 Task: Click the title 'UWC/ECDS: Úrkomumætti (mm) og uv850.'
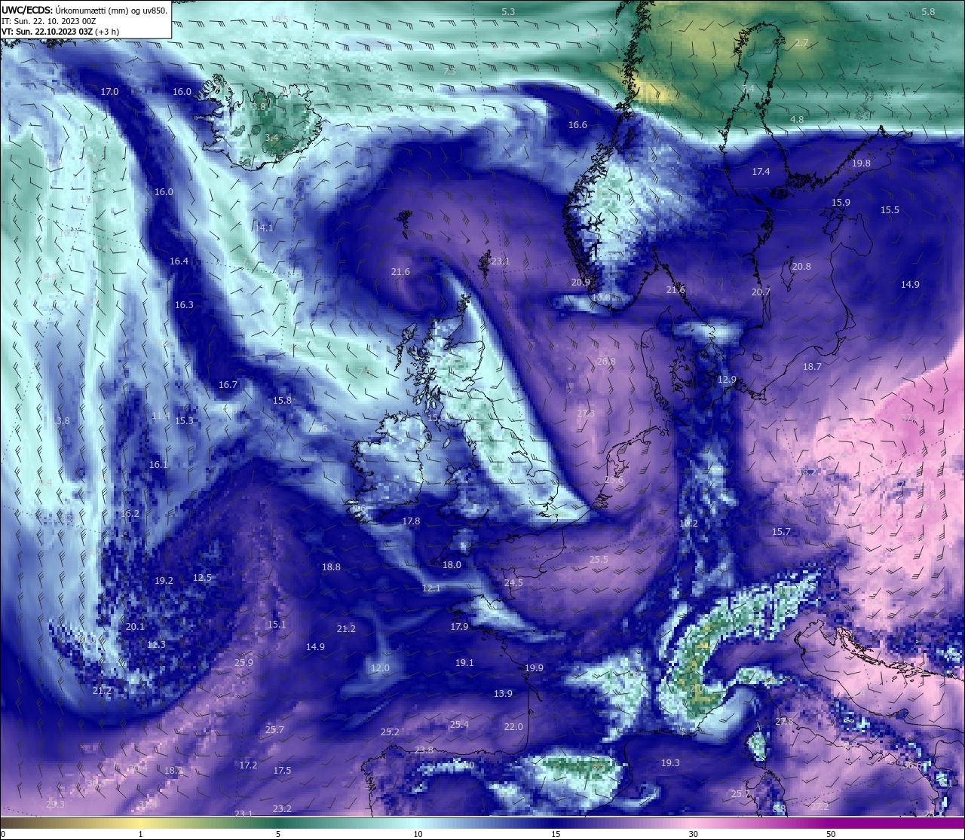84,10
